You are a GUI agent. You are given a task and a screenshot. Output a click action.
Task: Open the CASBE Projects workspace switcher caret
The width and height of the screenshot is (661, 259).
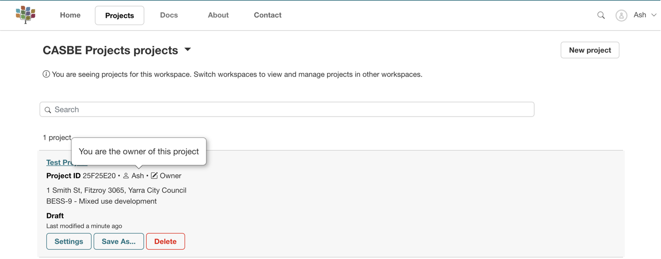[x=188, y=50]
